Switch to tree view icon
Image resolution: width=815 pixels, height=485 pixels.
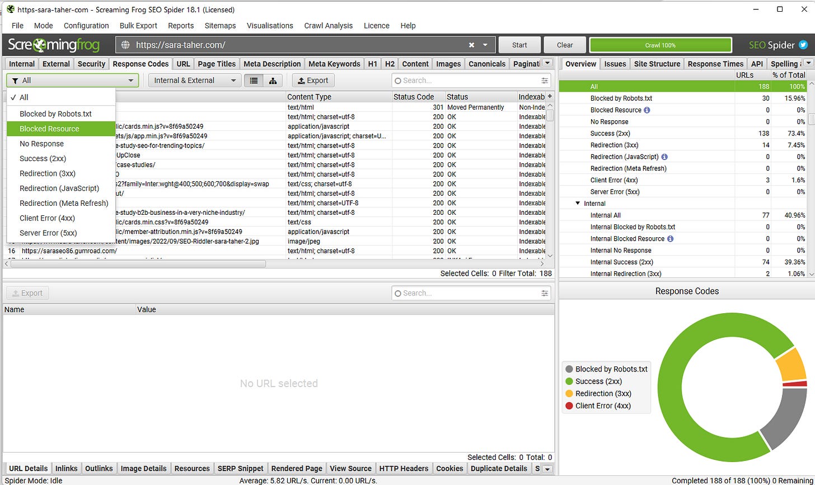pos(273,81)
